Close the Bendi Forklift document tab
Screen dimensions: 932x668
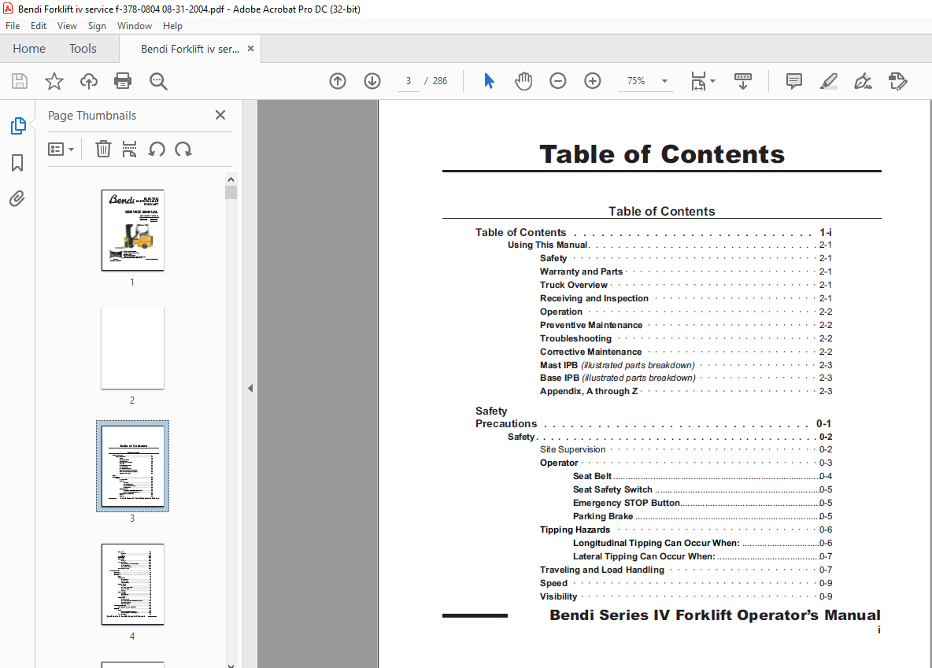pyautogui.click(x=251, y=49)
